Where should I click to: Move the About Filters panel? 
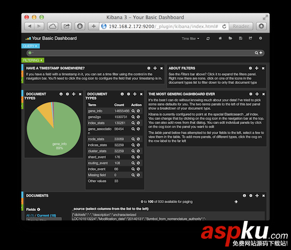click(x=257, y=68)
